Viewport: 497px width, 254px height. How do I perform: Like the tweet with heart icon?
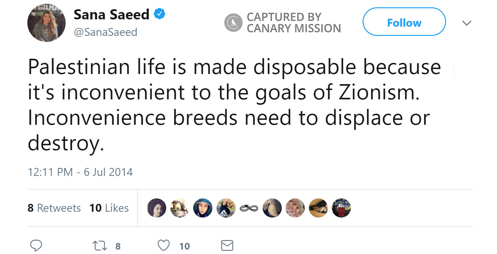(164, 245)
